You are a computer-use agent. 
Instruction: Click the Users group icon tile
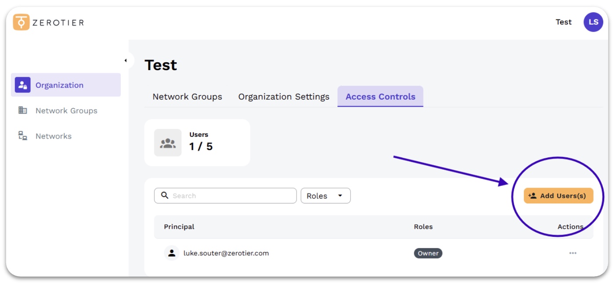point(167,142)
